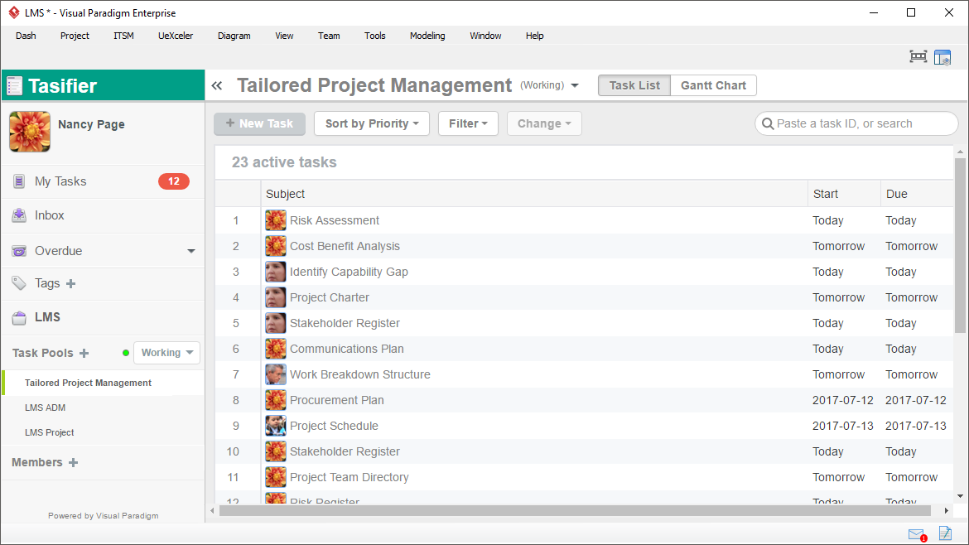Expand the Overdue arrow

pos(191,251)
